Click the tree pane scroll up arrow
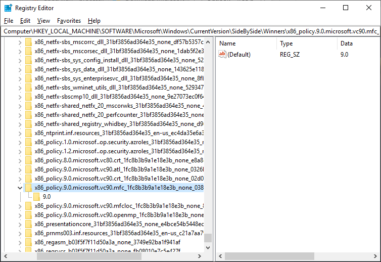Screen dimensions: 381x262 208,42
